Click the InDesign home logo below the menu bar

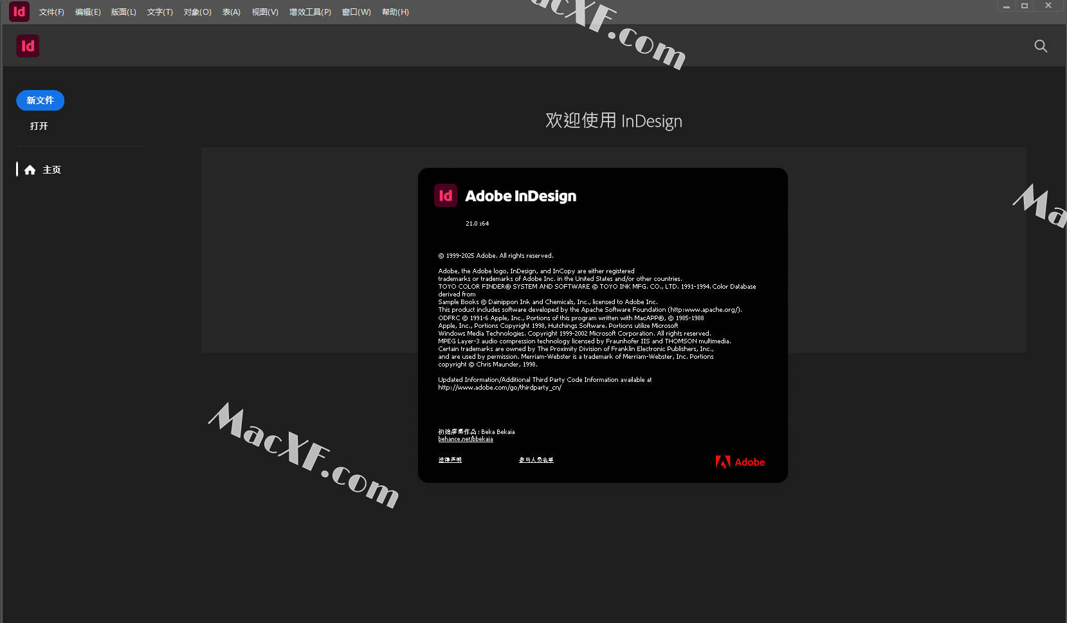(28, 46)
